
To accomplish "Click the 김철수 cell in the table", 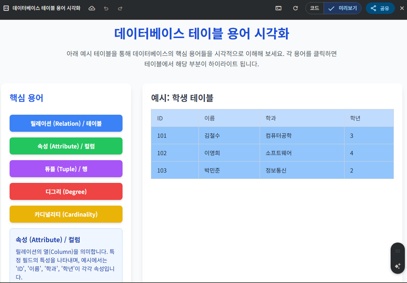I will [x=212, y=136].
